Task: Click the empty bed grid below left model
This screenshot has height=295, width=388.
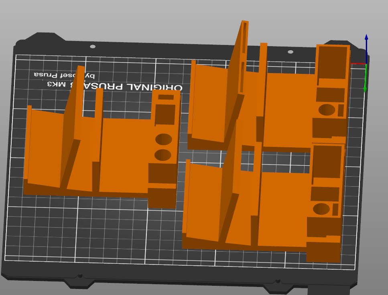Action: pos(80,229)
